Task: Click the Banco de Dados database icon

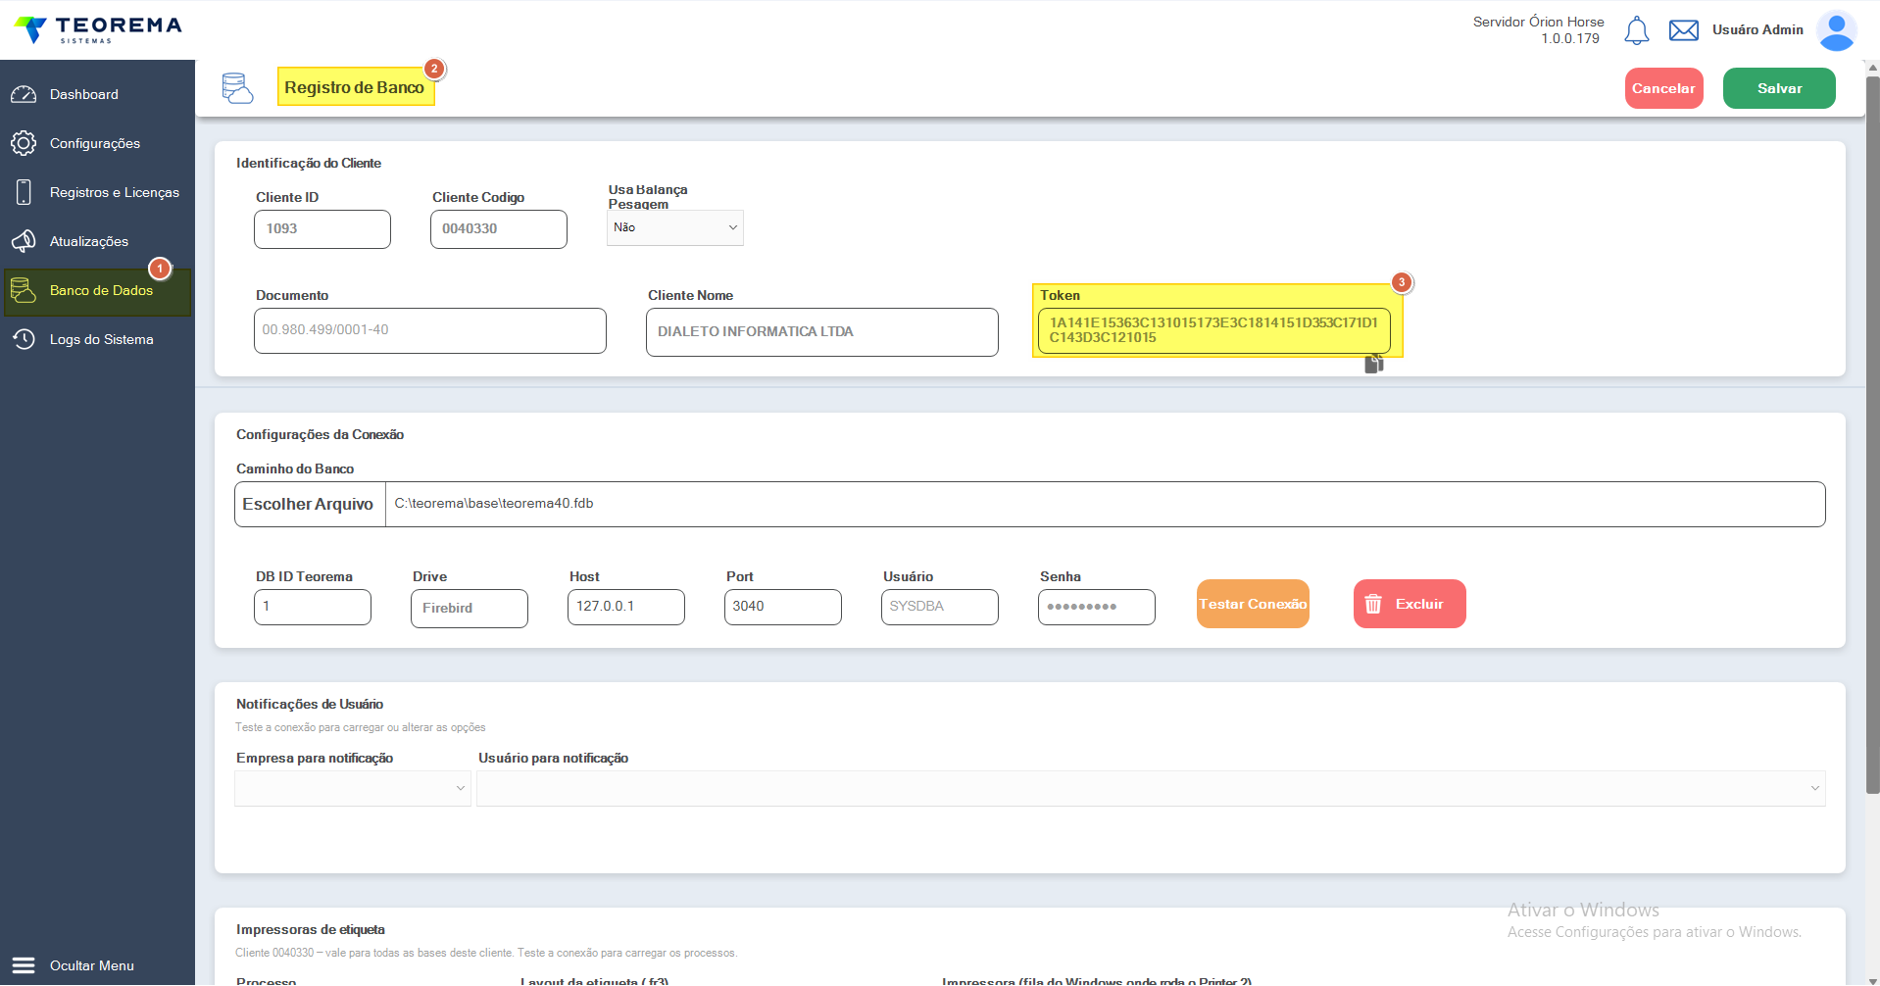Action: [x=24, y=290]
